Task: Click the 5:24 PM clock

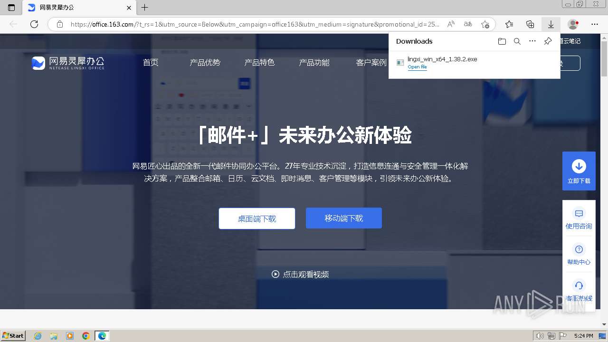Action: pos(583,336)
